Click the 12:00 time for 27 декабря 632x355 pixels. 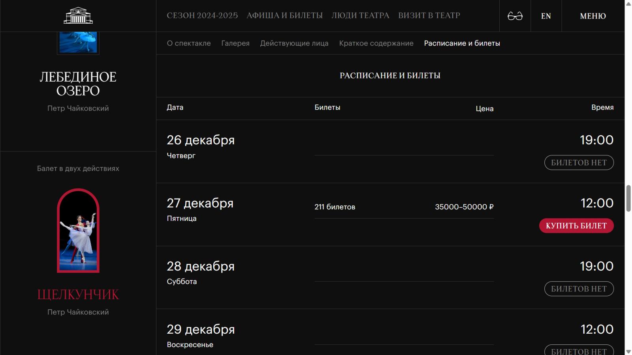pyautogui.click(x=597, y=203)
